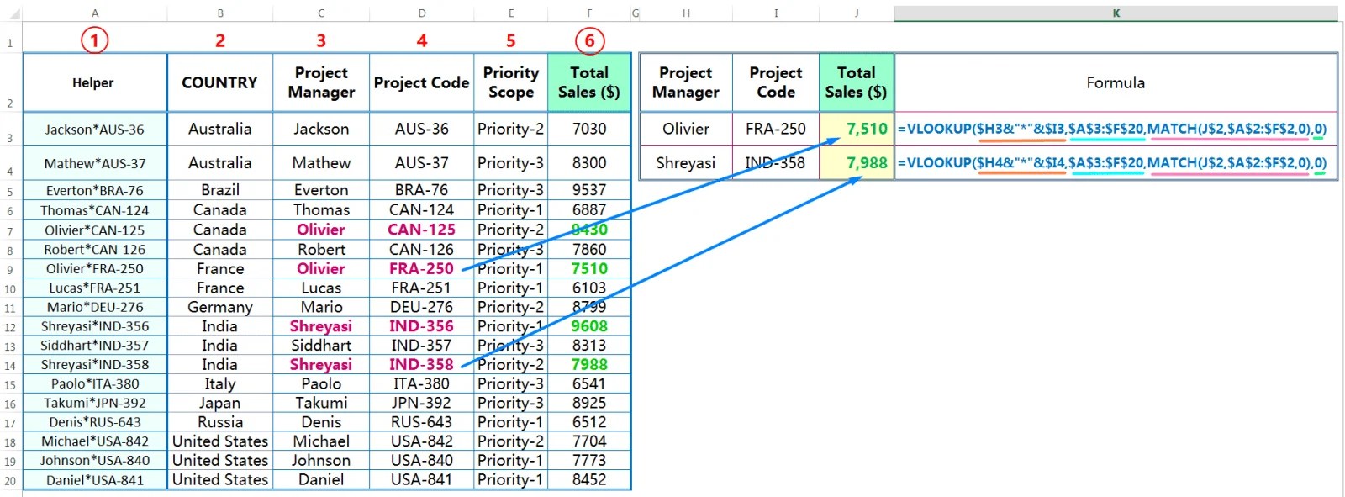Select total sales value 8925
This screenshot has width=1345, height=497.
point(589,404)
